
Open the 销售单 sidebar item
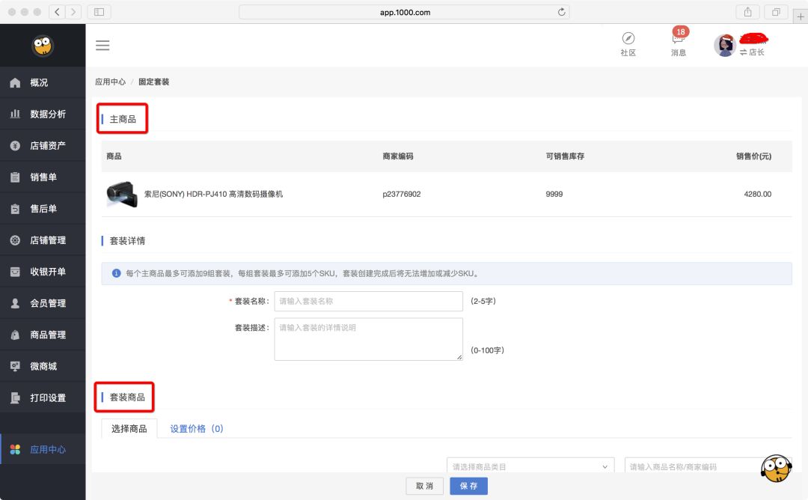point(36,177)
